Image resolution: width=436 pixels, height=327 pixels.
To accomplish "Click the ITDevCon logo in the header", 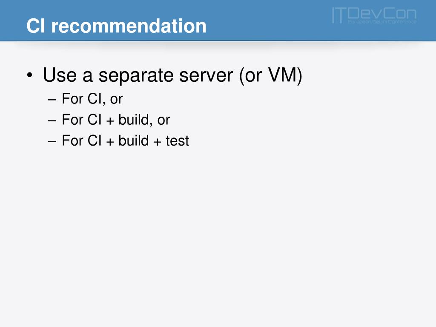I will pos(374,15).
